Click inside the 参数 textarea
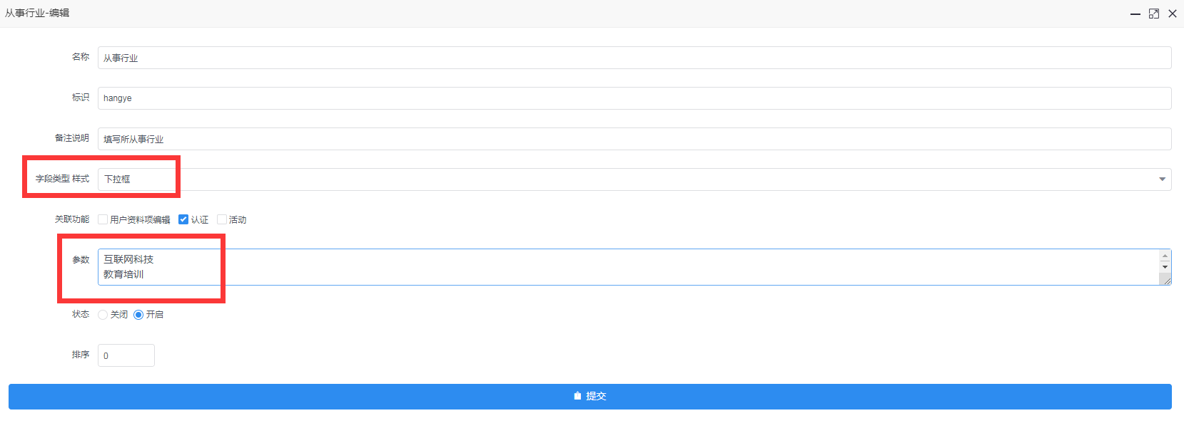The width and height of the screenshot is (1184, 433). coord(629,267)
